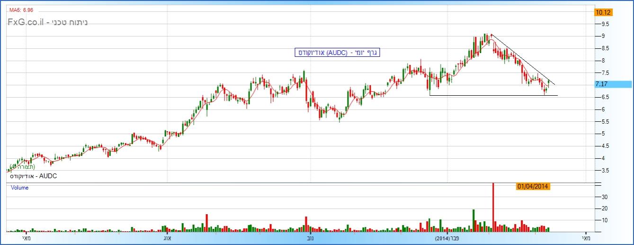Viewport: 634px width, 245px height.
Task: Click the rightmost מאי label on time axis
Action: point(586,238)
